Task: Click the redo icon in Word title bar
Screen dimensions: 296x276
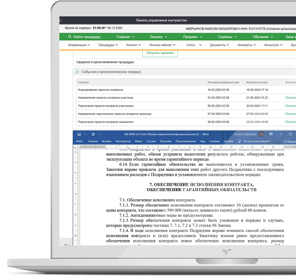Action: click(x=93, y=134)
